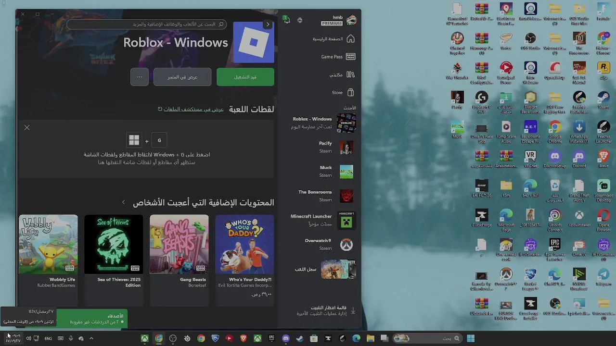The width and height of the screenshot is (616, 346).
Task: Dismiss the Windows + G captures hint
Action: (x=27, y=127)
